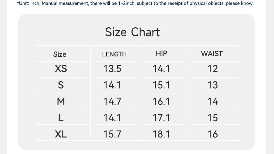This screenshot has width=274, height=154.
Task: Click the 18.1 hip value for XL
Action: click(161, 134)
